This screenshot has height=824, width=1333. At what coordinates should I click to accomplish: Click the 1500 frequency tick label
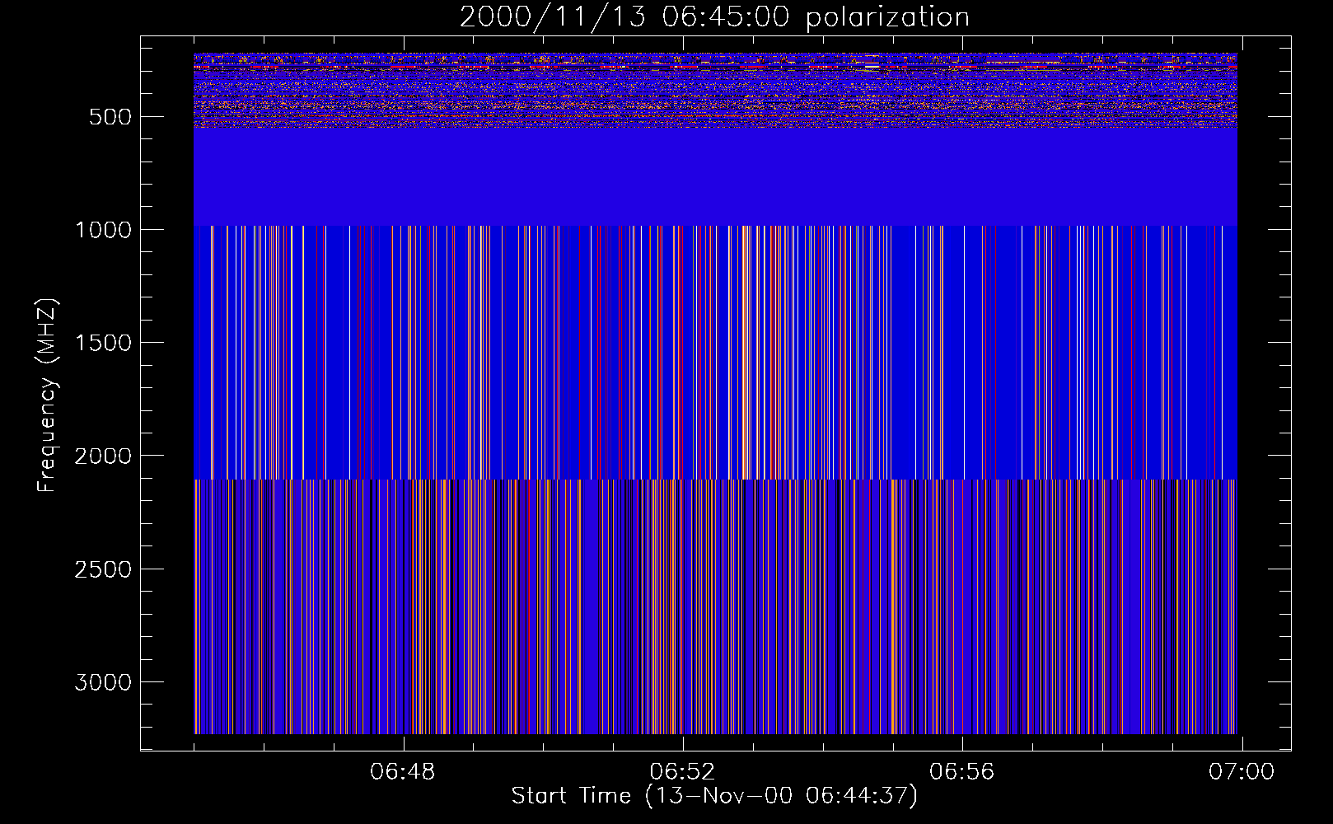tap(103, 343)
